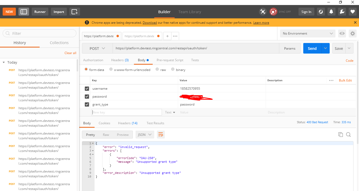The width and height of the screenshot is (359, 191).
Task: Click the New key input field
Action: tap(127, 112)
